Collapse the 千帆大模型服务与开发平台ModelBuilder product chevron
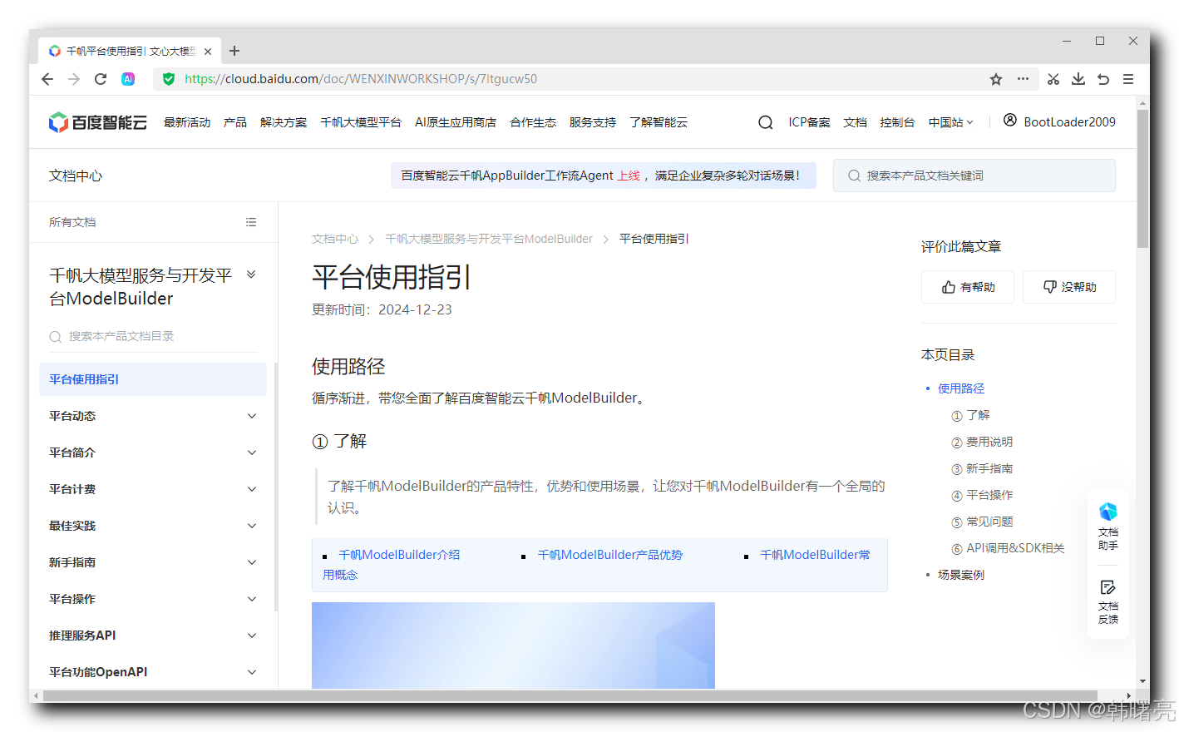Image resolution: width=1179 pixels, height=732 pixels. click(x=251, y=274)
